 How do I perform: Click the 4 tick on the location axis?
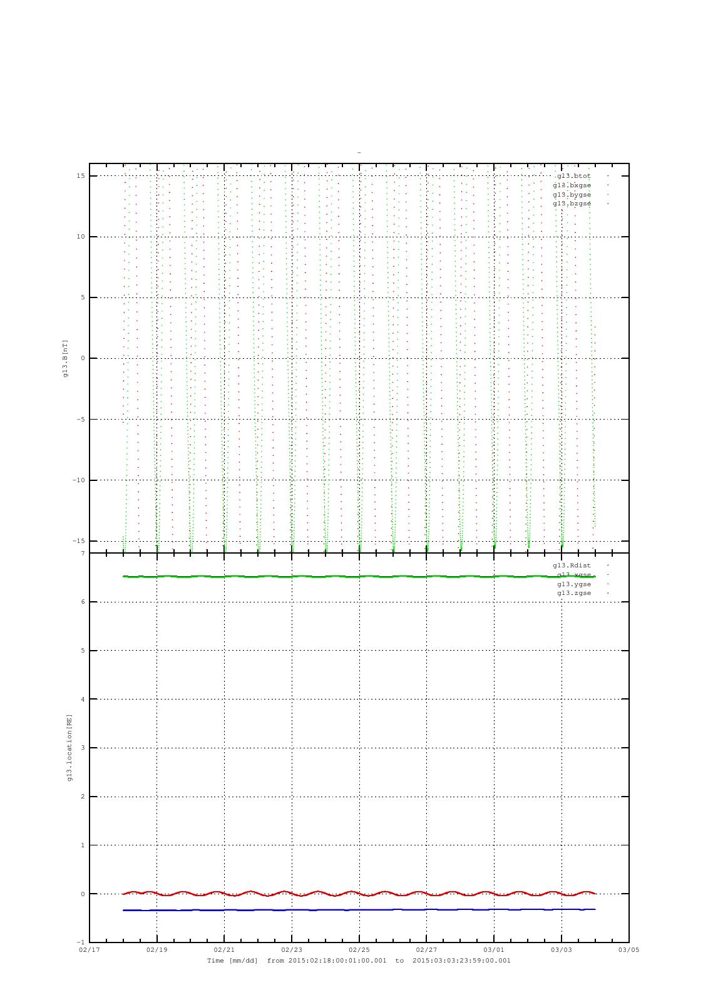pos(83,700)
